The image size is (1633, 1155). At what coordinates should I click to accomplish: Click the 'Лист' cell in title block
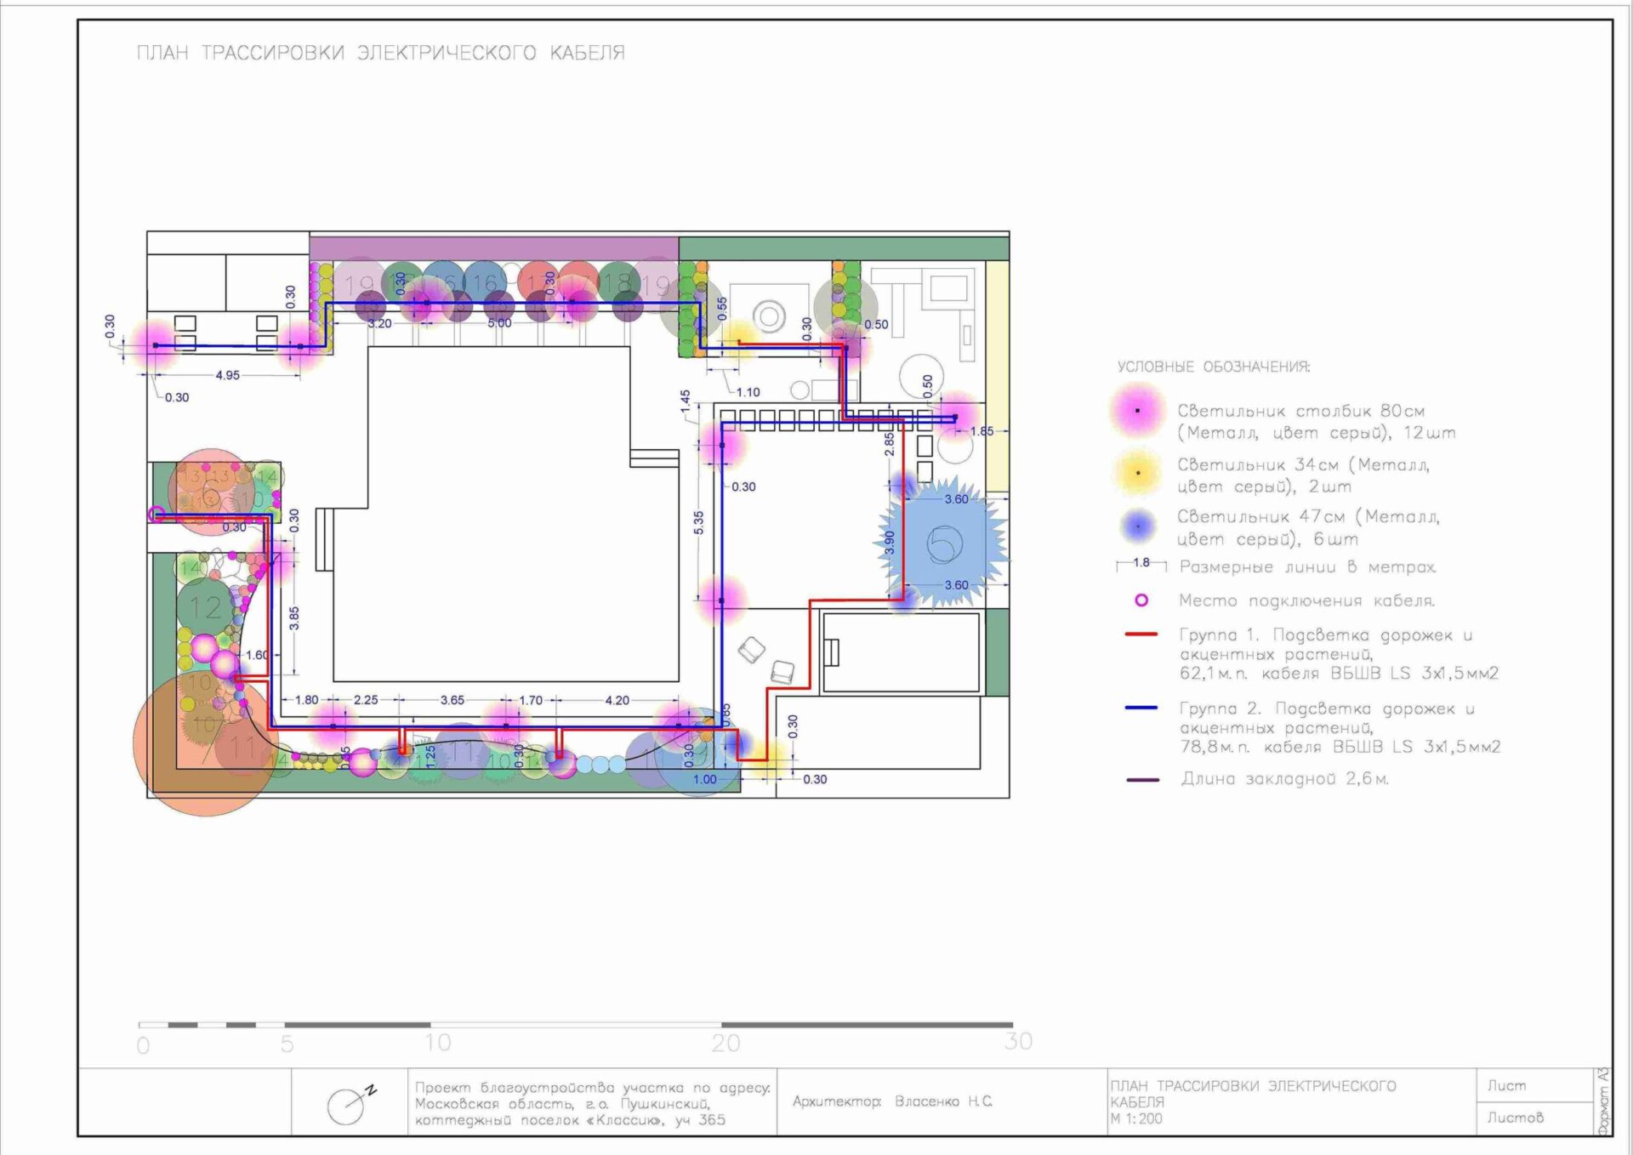tap(1506, 1086)
